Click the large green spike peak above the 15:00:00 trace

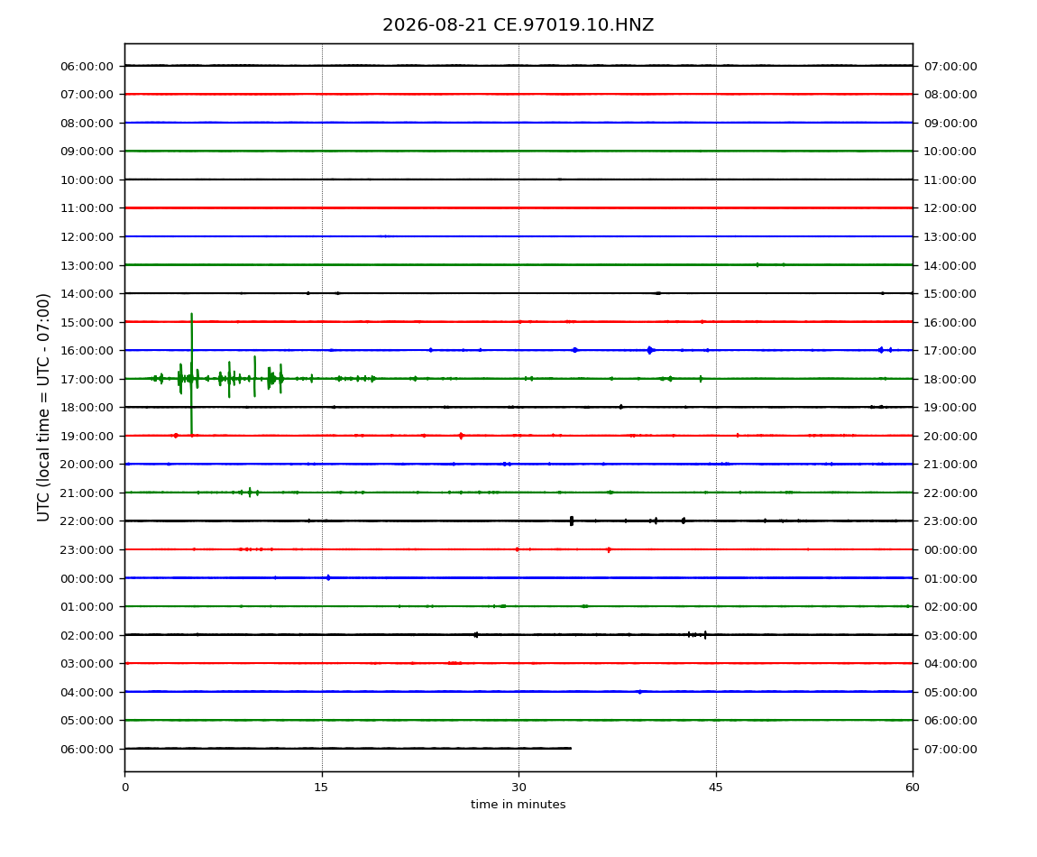click(191, 315)
